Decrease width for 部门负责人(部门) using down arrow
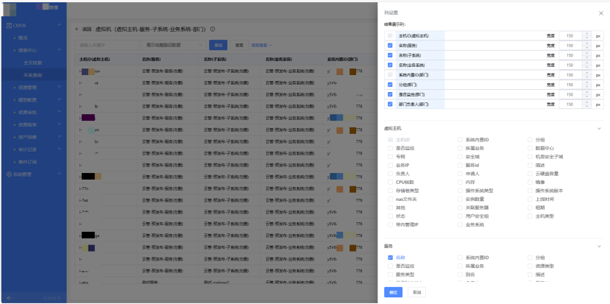 587,106
